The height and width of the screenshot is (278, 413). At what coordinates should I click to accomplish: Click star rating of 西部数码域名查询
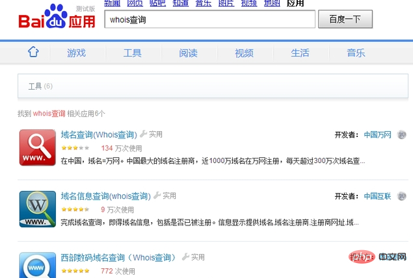point(75,271)
